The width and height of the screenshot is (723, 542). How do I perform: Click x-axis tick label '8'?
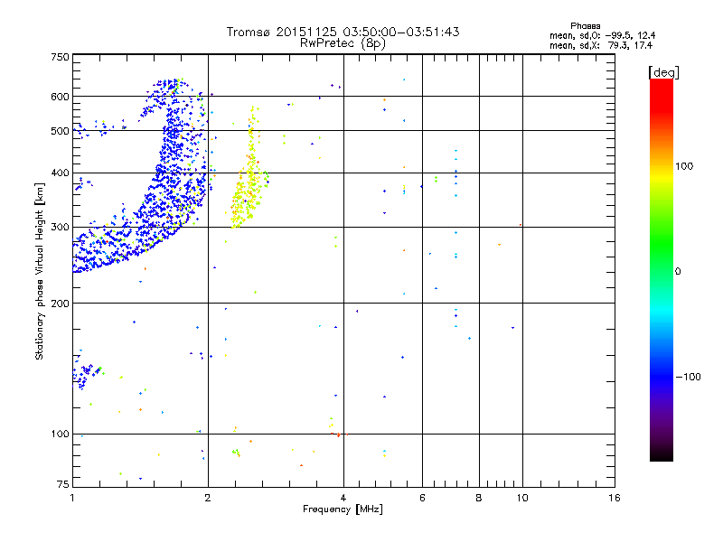tap(479, 498)
